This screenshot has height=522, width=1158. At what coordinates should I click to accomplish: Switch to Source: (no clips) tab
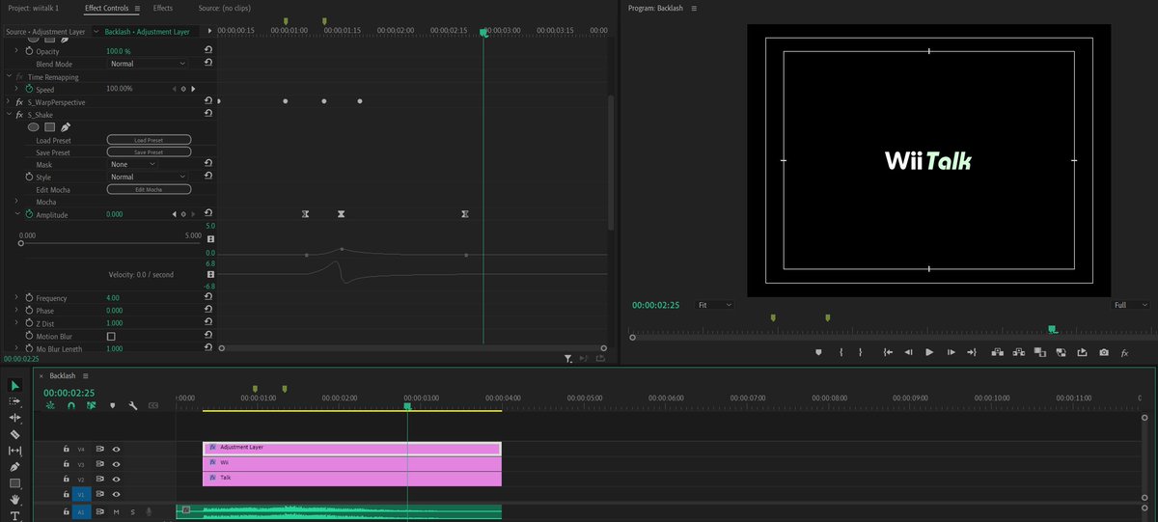(x=223, y=8)
